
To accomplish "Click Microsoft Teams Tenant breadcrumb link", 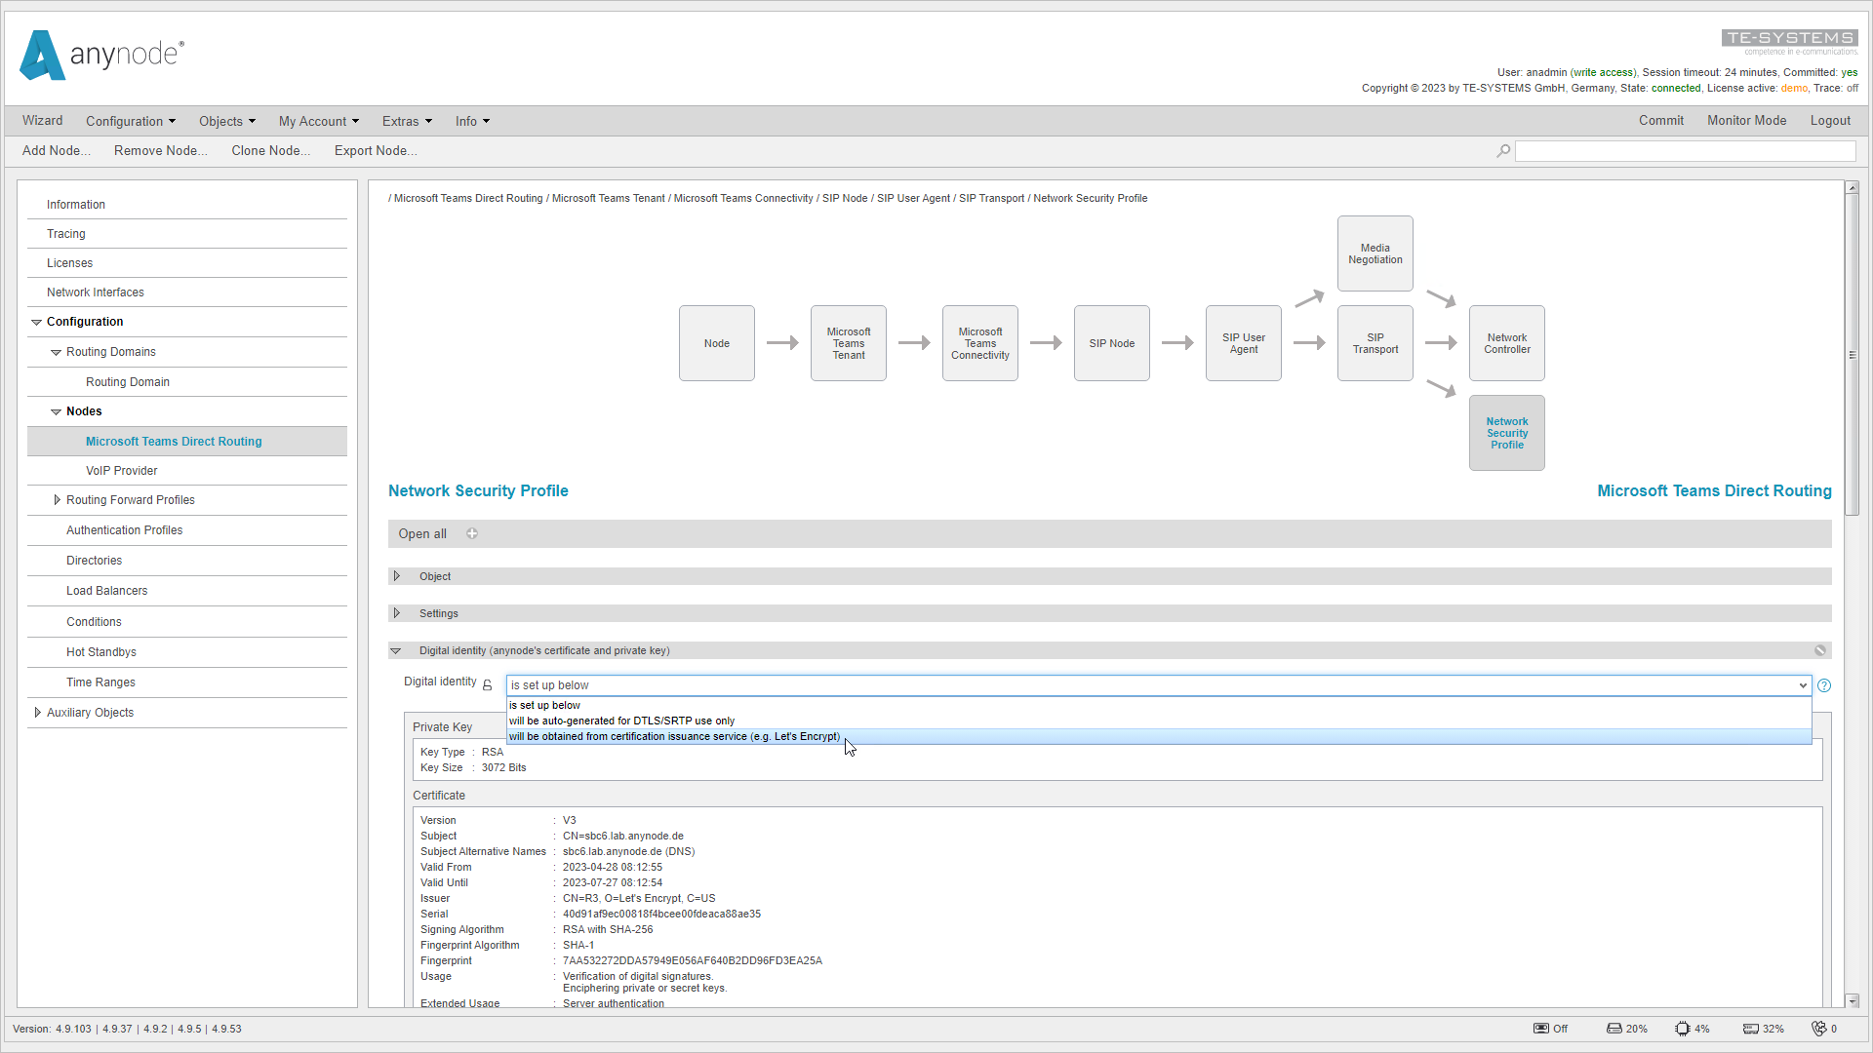I will pyautogui.click(x=609, y=198).
